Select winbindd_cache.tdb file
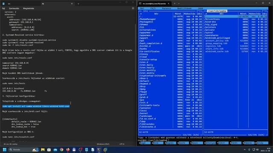Screen dimensions: 273x153 (x=236, y=51)
